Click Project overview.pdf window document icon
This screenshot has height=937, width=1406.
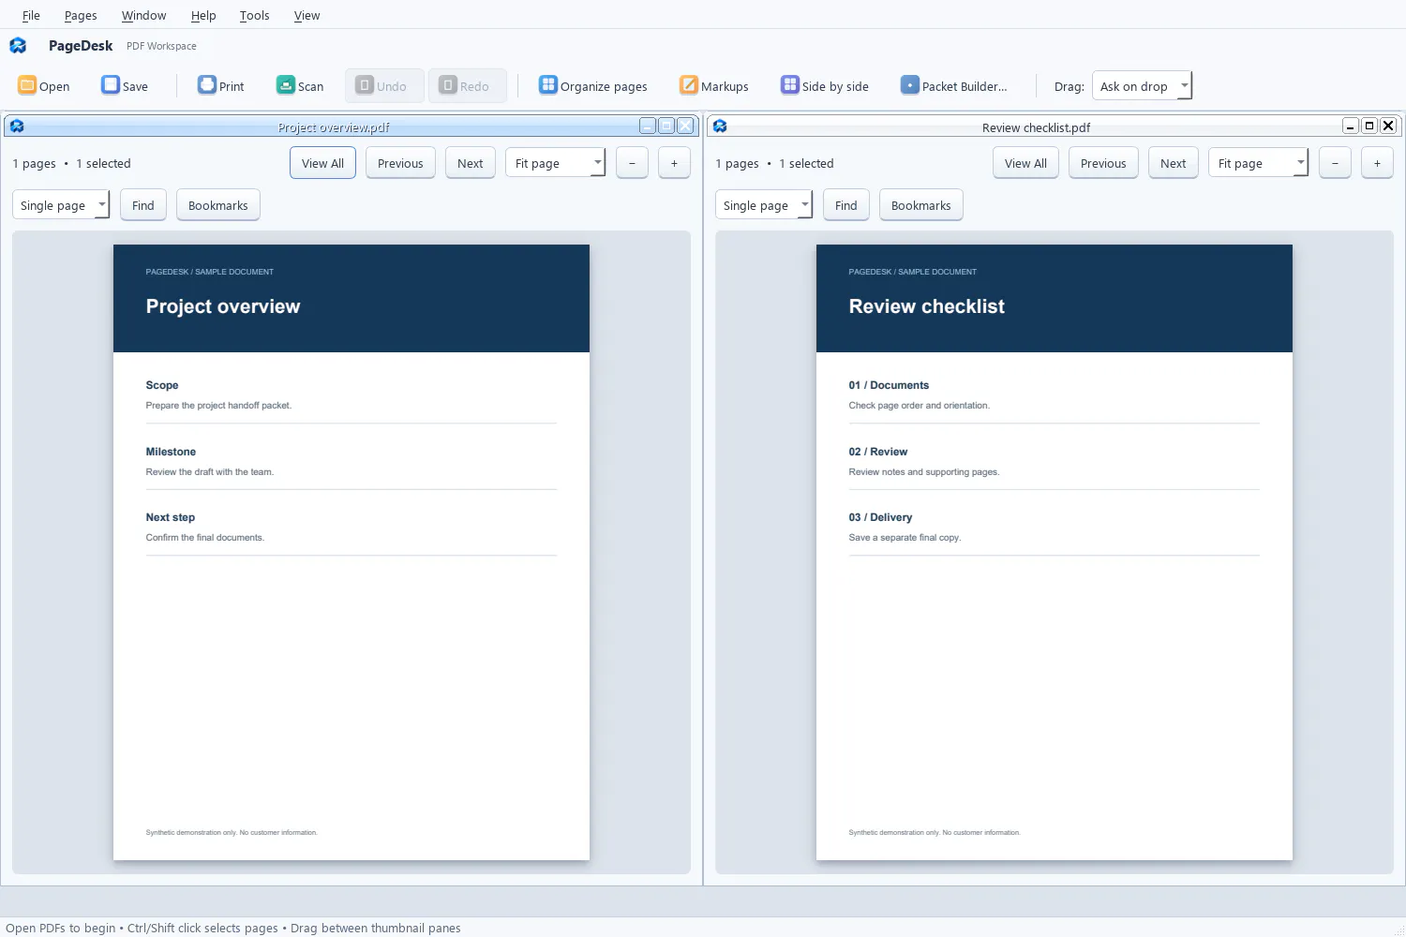[x=17, y=126]
